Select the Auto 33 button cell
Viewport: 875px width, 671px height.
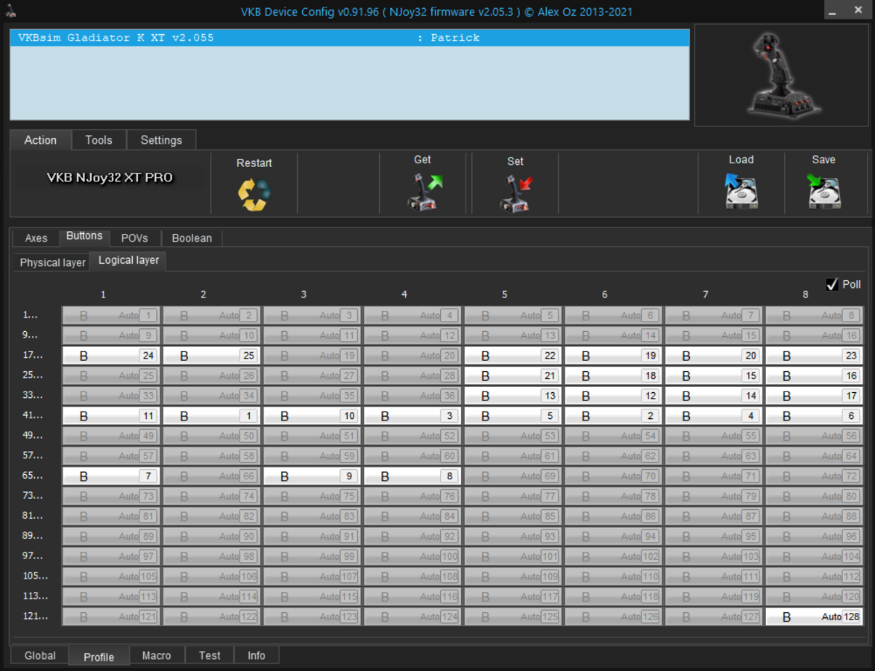[111, 396]
